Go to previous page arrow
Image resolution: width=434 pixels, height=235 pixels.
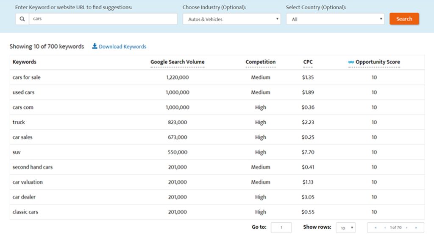(385, 227)
